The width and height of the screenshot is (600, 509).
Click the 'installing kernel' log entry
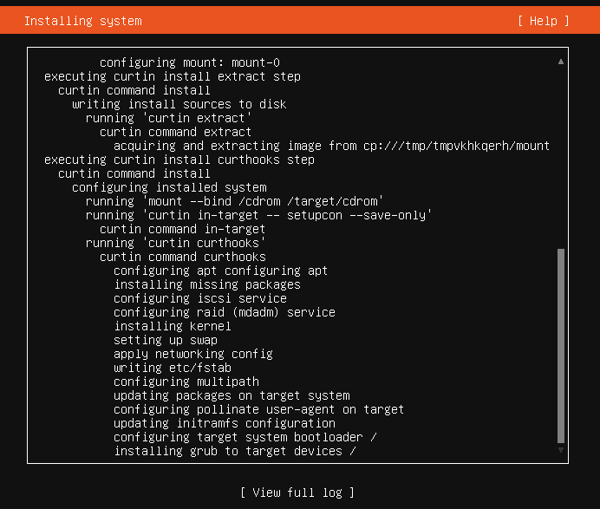point(173,326)
